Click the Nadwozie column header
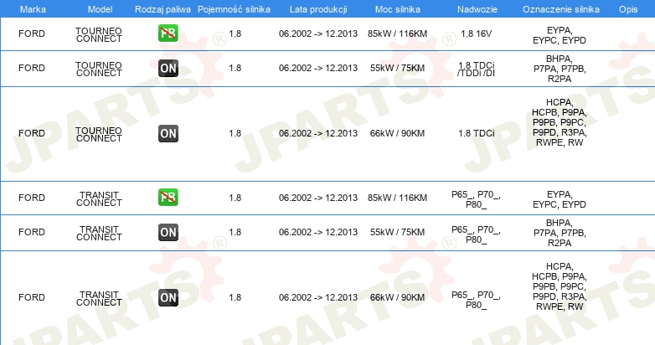The width and height of the screenshot is (655, 345). [477, 9]
